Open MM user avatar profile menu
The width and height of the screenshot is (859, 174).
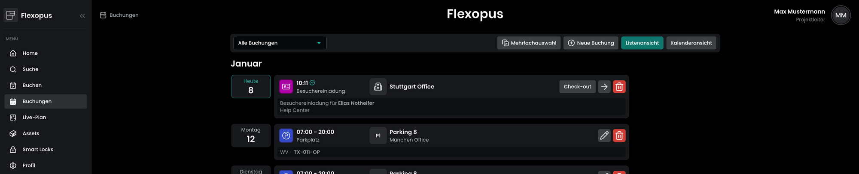pyautogui.click(x=841, y=15)
